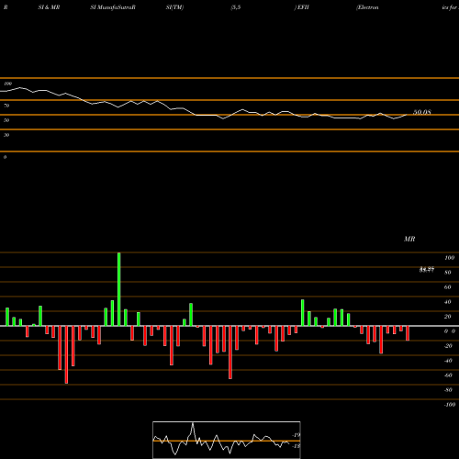Click the RSI axis label 0
The width and height of the screenshot is (459, 459).
[x=5, y=157]
